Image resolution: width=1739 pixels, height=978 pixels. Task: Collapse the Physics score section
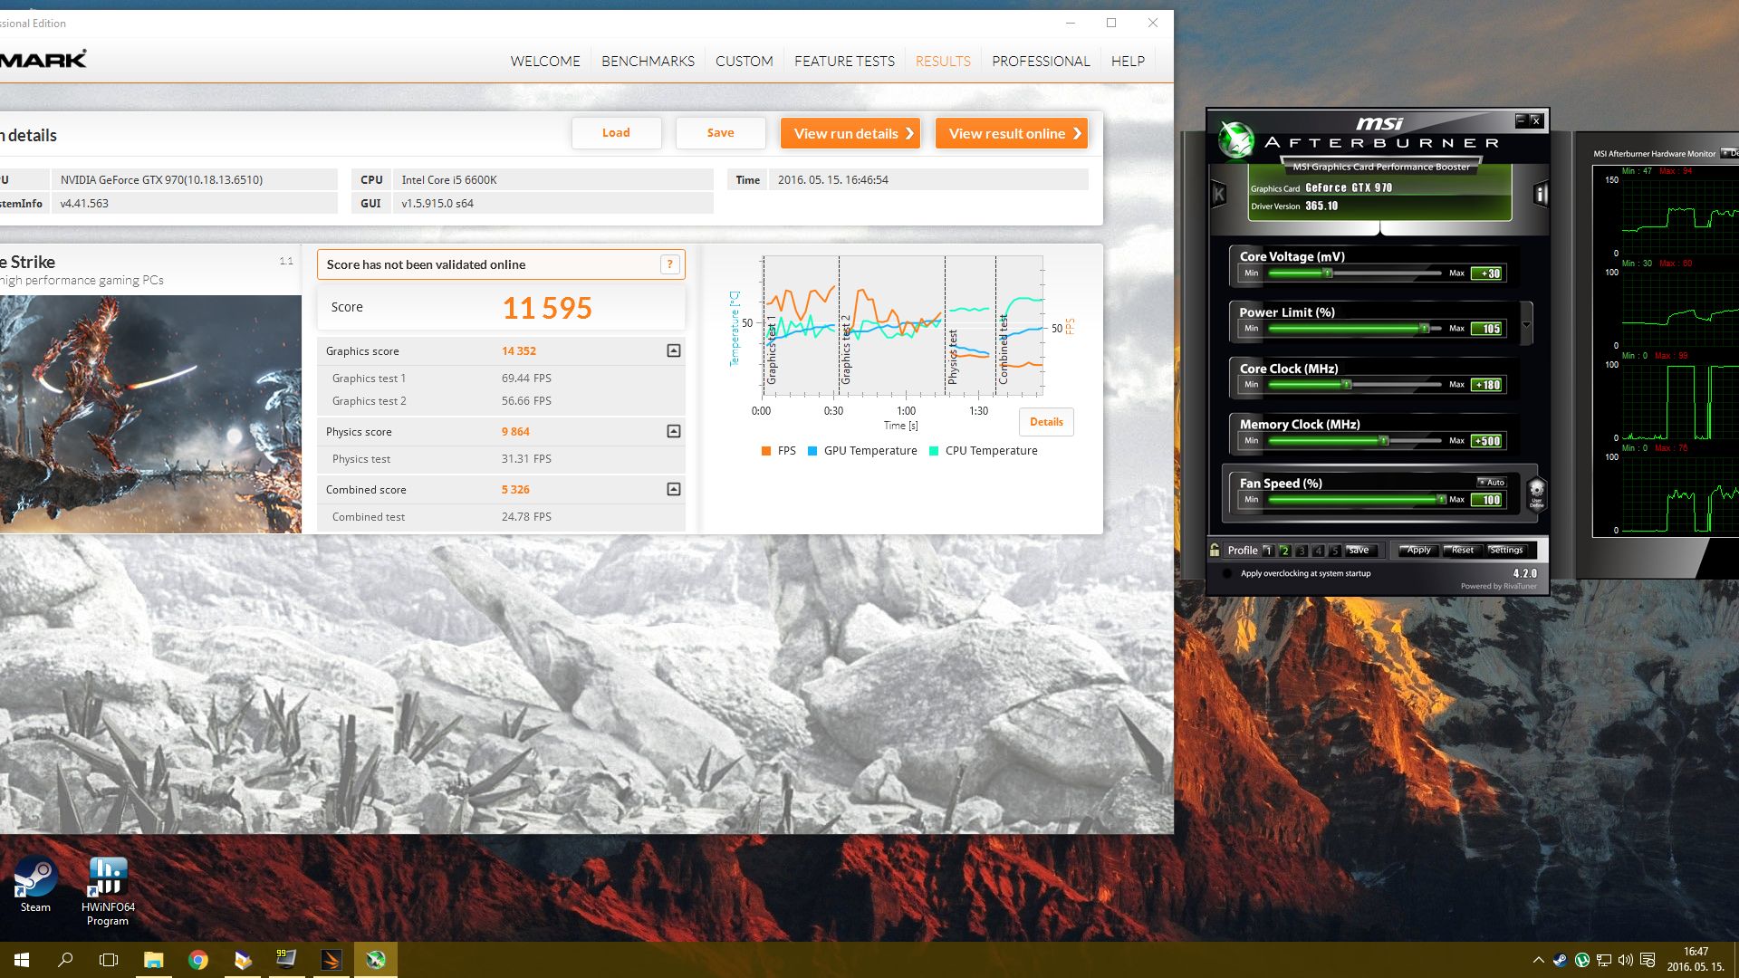tap(673, 431)
